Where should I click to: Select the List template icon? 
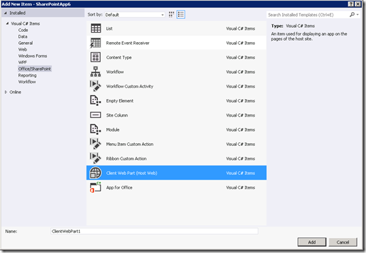click(x=96, y=28)
